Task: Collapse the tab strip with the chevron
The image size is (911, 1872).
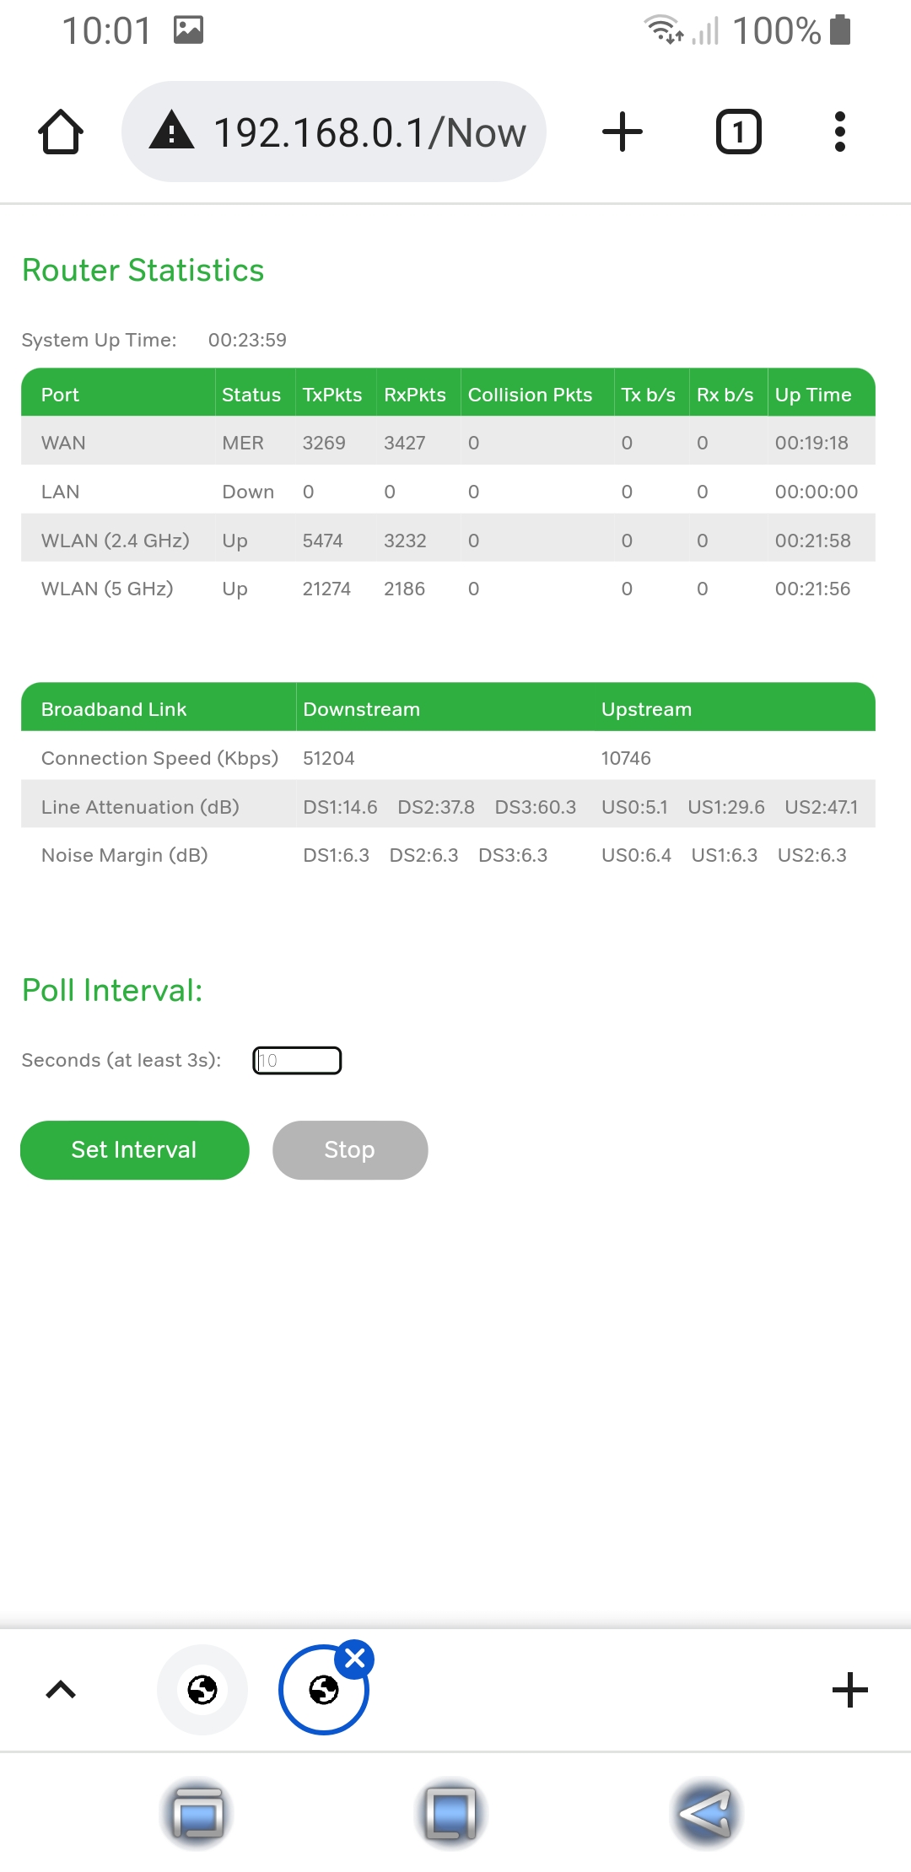Action: [x=59, y=1689]
